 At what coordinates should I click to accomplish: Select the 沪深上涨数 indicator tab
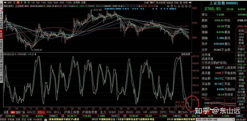72,112
